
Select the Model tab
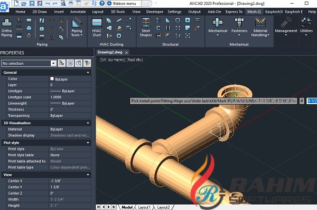click(127, 207)
